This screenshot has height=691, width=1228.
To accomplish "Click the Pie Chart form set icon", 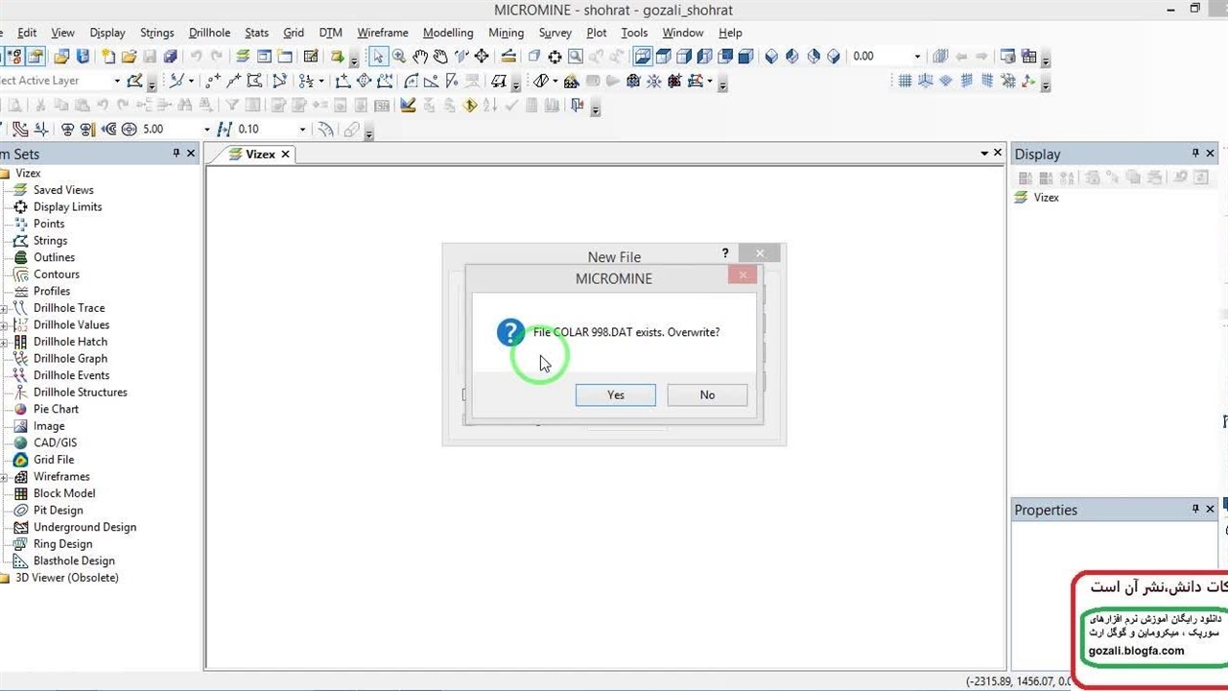I will point(20,409).
